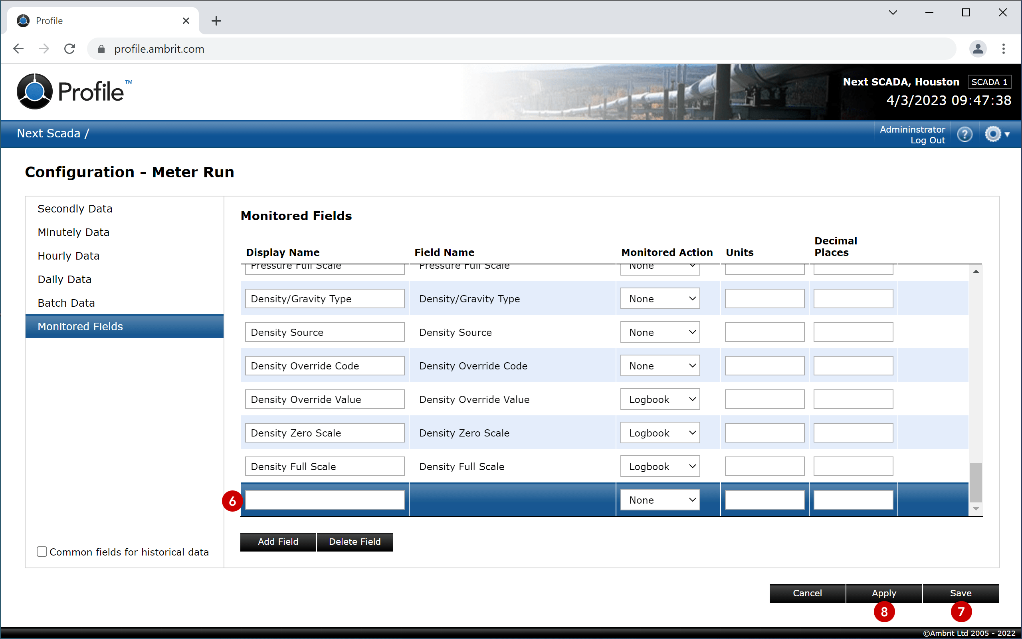Click the Units field in the new blank row
The height and width of the screenshot is (639, 1022).
point(765,500)
